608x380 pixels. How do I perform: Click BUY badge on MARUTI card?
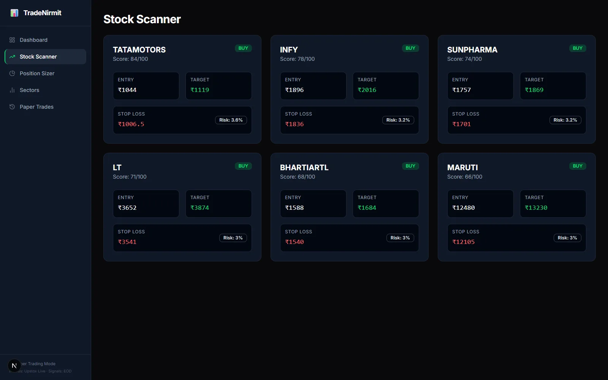coord(578,166)
